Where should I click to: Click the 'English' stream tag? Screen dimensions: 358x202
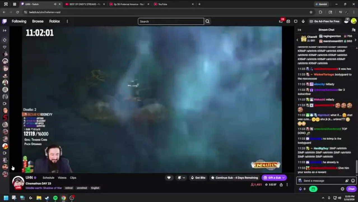pos(95,188)
